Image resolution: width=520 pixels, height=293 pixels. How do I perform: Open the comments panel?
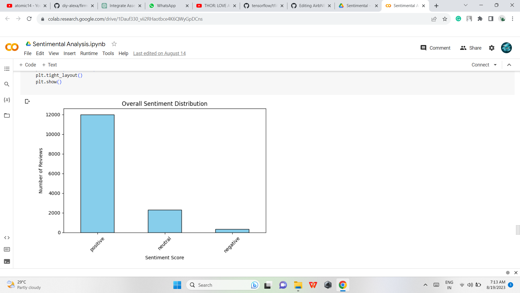[435, 48]
